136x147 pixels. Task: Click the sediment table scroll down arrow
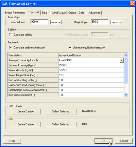(x=126, y=95)
